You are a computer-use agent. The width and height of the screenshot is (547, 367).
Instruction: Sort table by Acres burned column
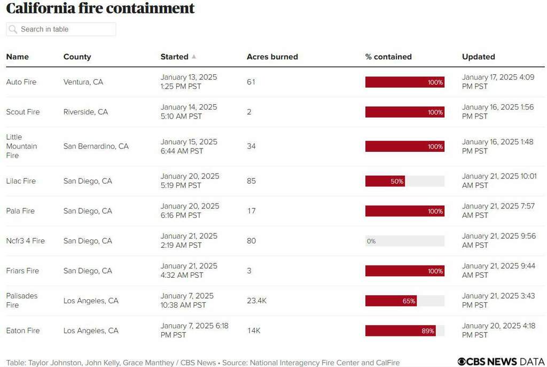pyautogui.click(x=272, y=57)
